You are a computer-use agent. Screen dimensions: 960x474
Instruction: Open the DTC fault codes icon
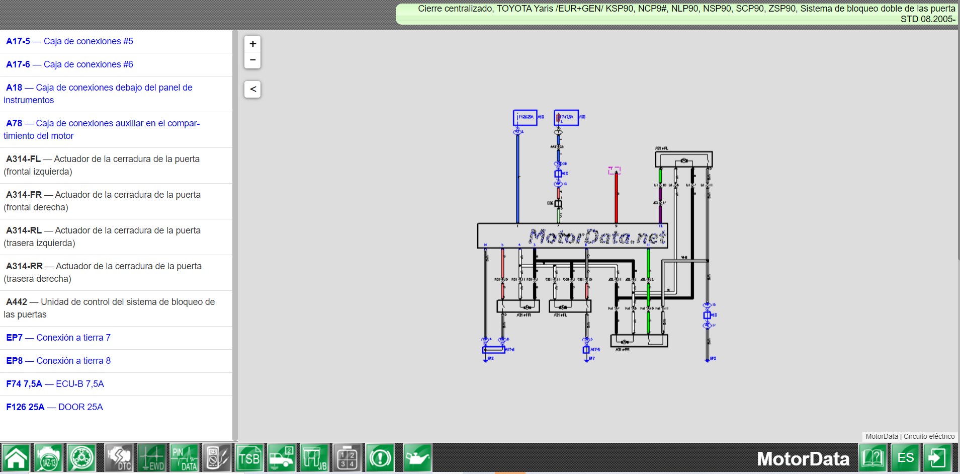(x=119, y=458)
